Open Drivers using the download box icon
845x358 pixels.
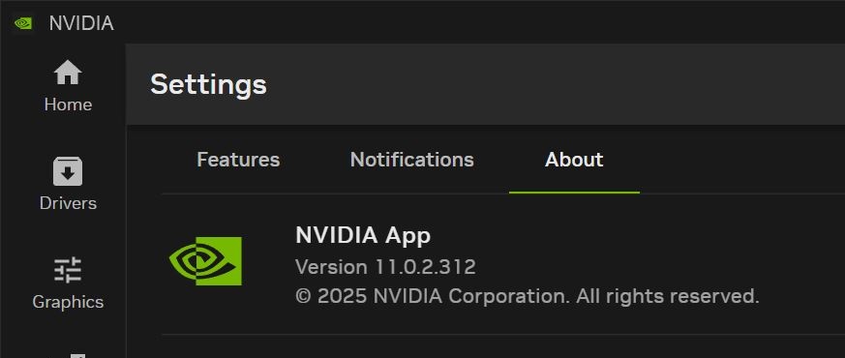click(68, 171)
